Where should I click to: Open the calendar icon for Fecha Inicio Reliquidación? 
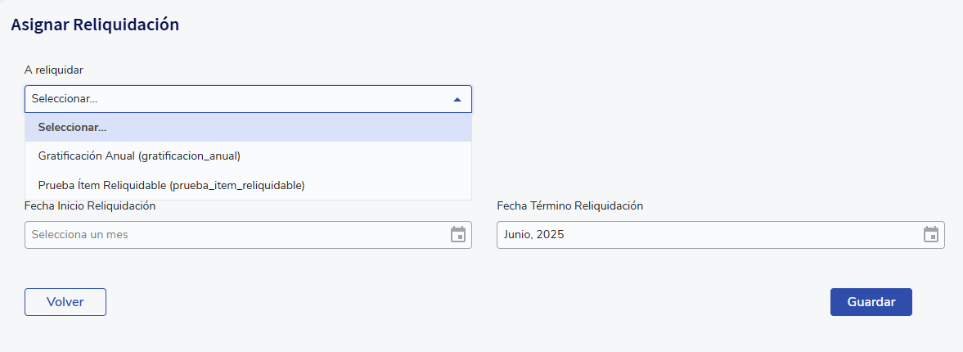coord(458,235)
